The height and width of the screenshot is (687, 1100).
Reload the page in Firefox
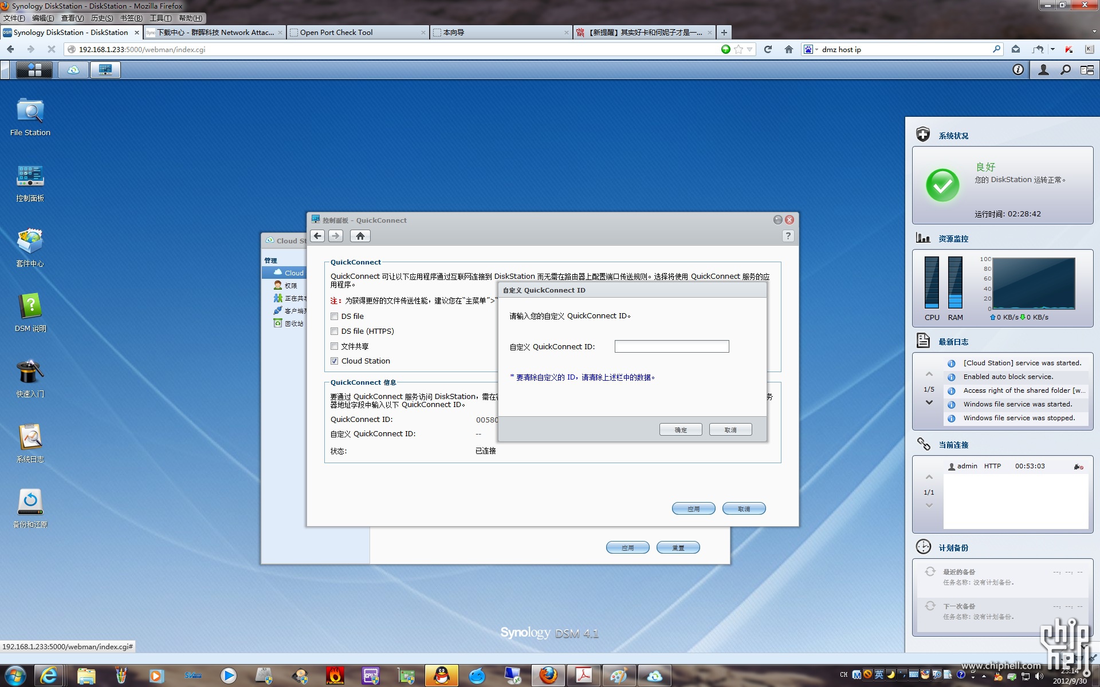pos(768,49)
